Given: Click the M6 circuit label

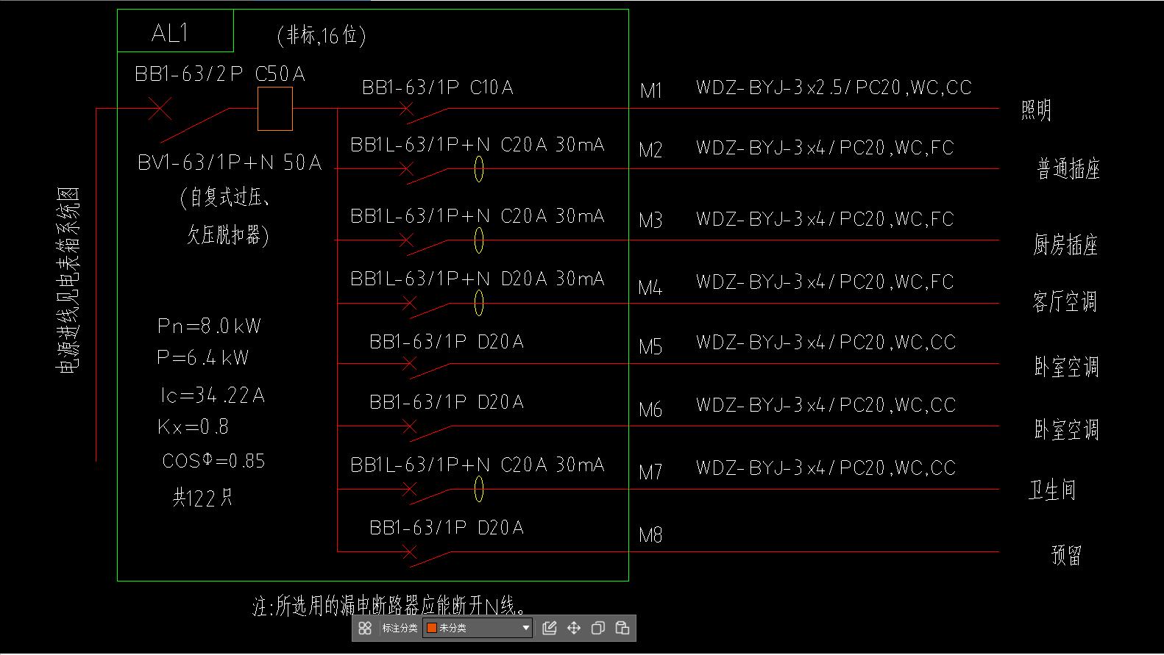Looking at the screenshot, I should click(x=651, y=409).
